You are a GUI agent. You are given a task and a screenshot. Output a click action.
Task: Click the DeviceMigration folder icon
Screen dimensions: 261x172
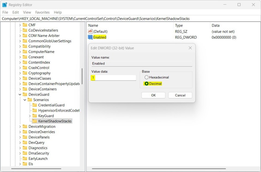[x=25, y=126]
